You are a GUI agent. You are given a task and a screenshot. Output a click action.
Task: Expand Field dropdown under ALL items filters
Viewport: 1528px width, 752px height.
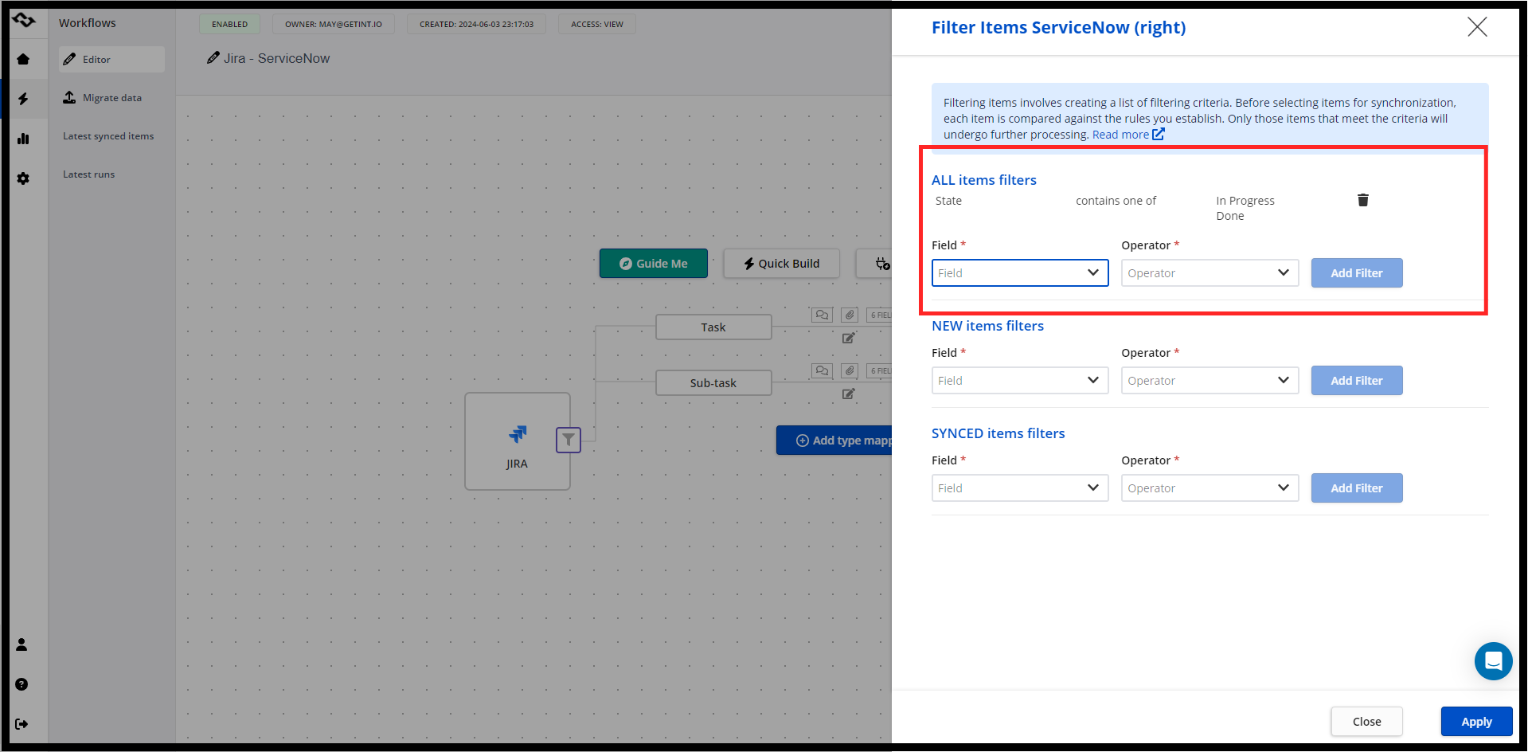tap(1019, 272)
